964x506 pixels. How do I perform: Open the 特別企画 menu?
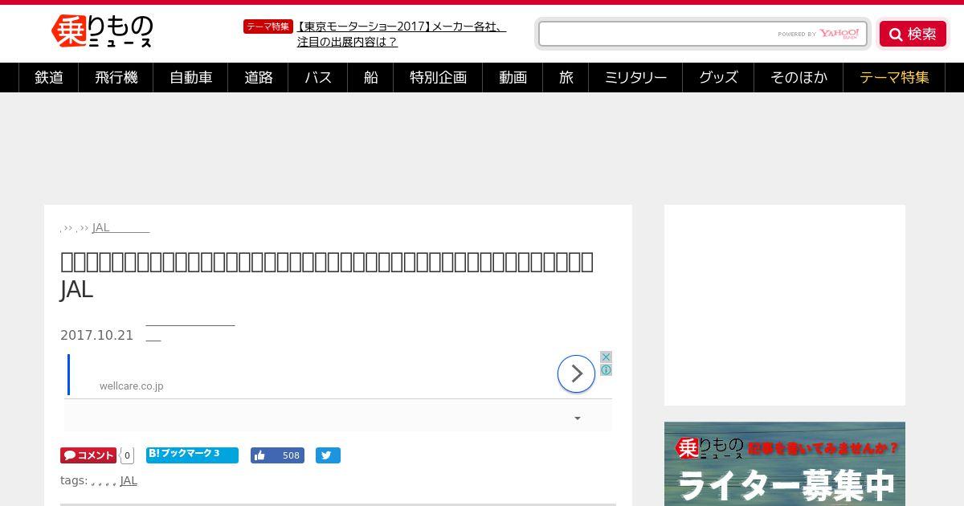[x=438, y=77]
